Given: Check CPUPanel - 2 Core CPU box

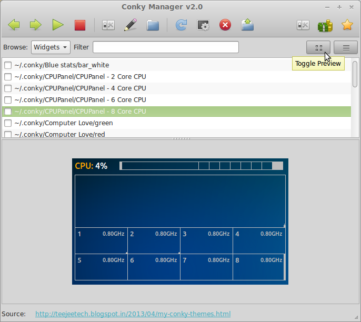Looking at the screenshot, I should pyautogui.click(x=8, y=77).
